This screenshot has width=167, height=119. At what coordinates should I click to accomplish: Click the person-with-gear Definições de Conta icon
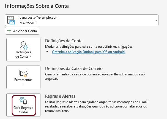(x=24, y=46)
